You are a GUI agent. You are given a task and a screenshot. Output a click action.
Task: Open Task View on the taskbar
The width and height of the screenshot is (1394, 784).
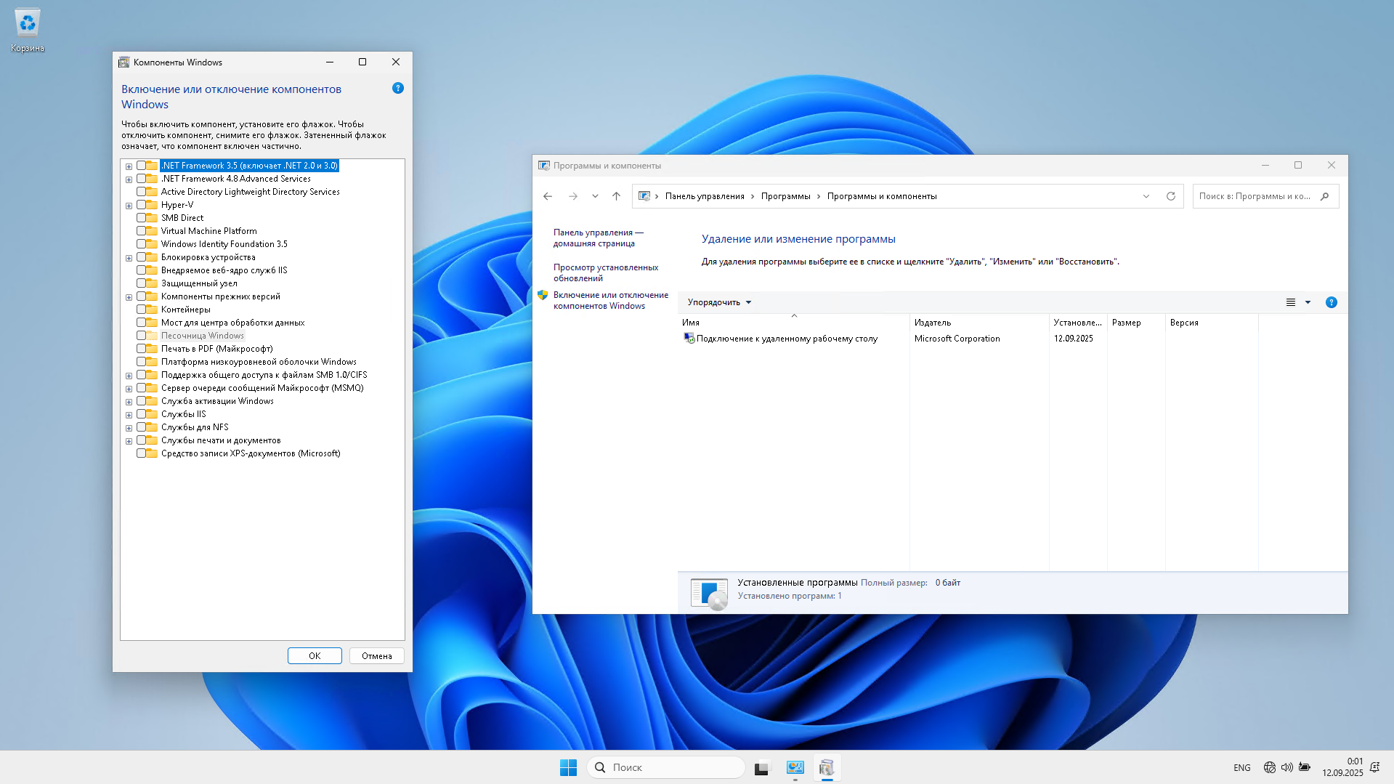point(761,767)
